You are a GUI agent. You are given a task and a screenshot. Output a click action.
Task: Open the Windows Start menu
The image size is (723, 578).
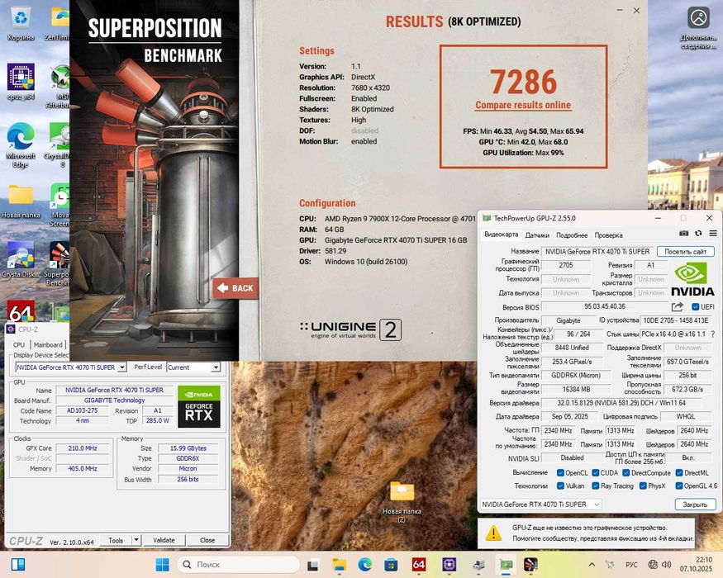tap(162, 564)
